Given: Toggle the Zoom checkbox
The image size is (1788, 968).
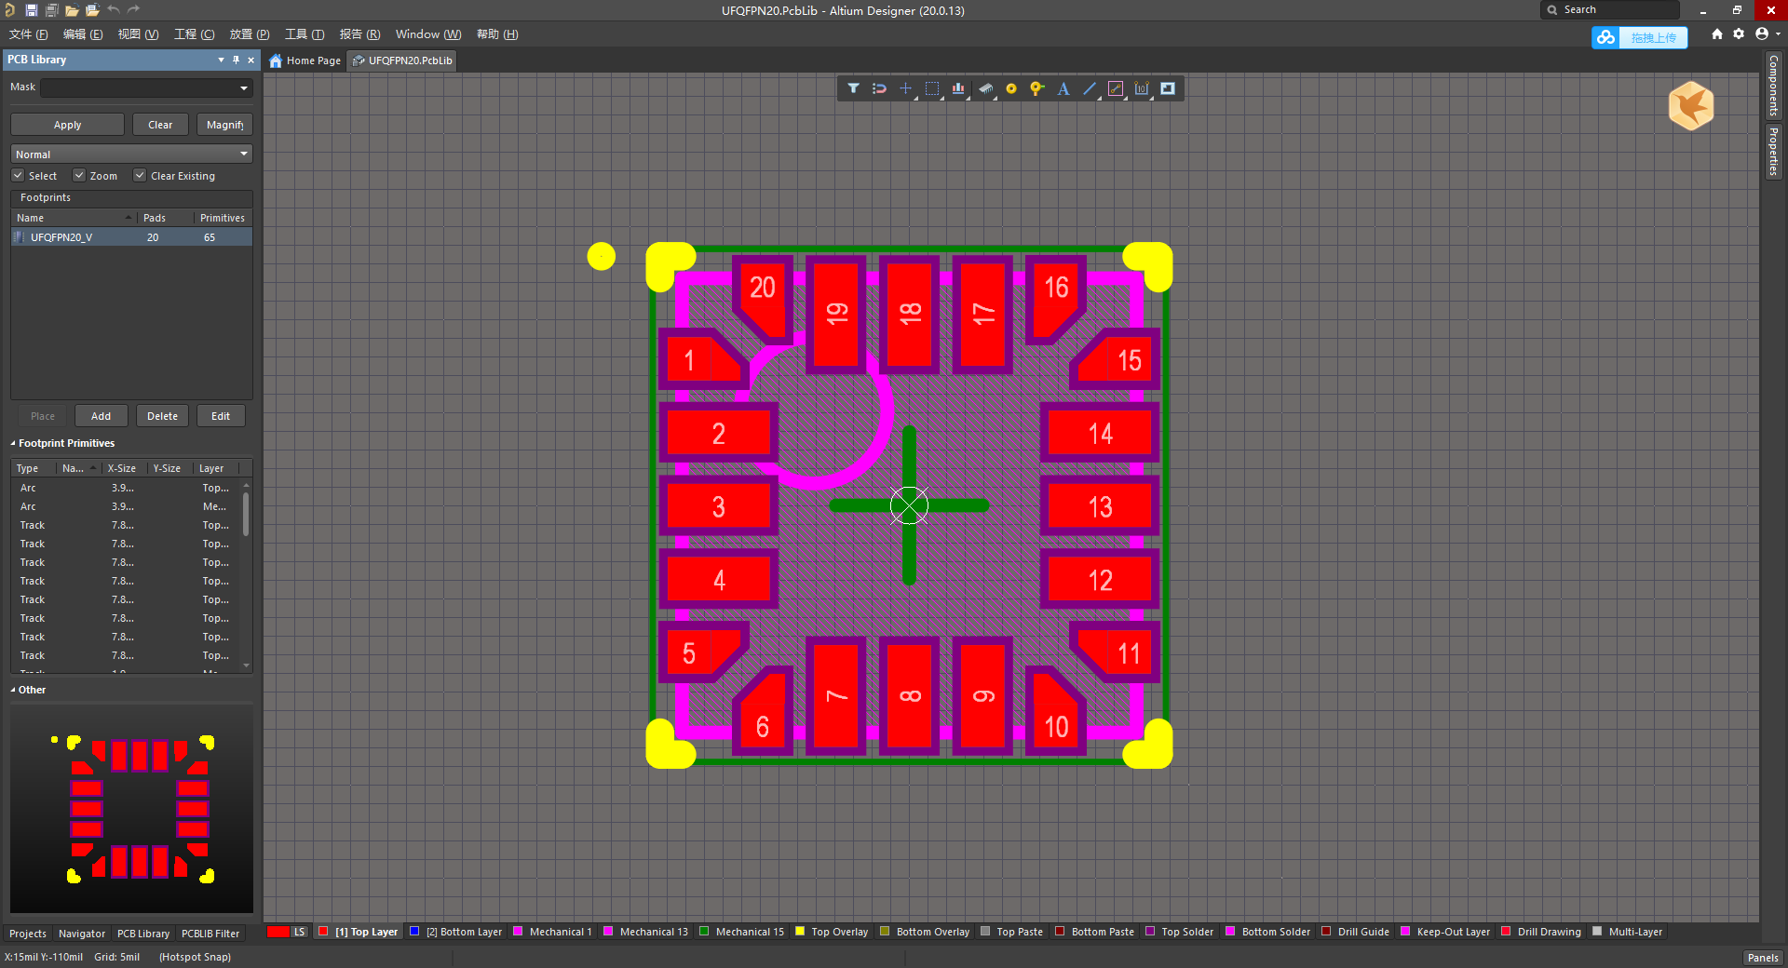Looking at the screenshot, I should point(79,175).
